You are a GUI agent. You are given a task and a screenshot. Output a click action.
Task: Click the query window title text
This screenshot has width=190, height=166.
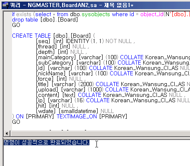pyautogui.click(x=72, y=5)
